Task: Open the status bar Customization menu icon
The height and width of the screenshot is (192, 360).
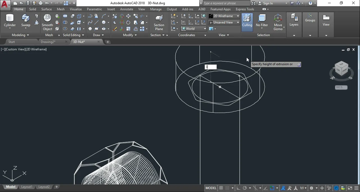Action: tap(356, 188)
